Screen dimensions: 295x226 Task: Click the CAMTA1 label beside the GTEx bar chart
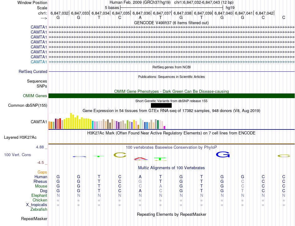coord(39,122)
